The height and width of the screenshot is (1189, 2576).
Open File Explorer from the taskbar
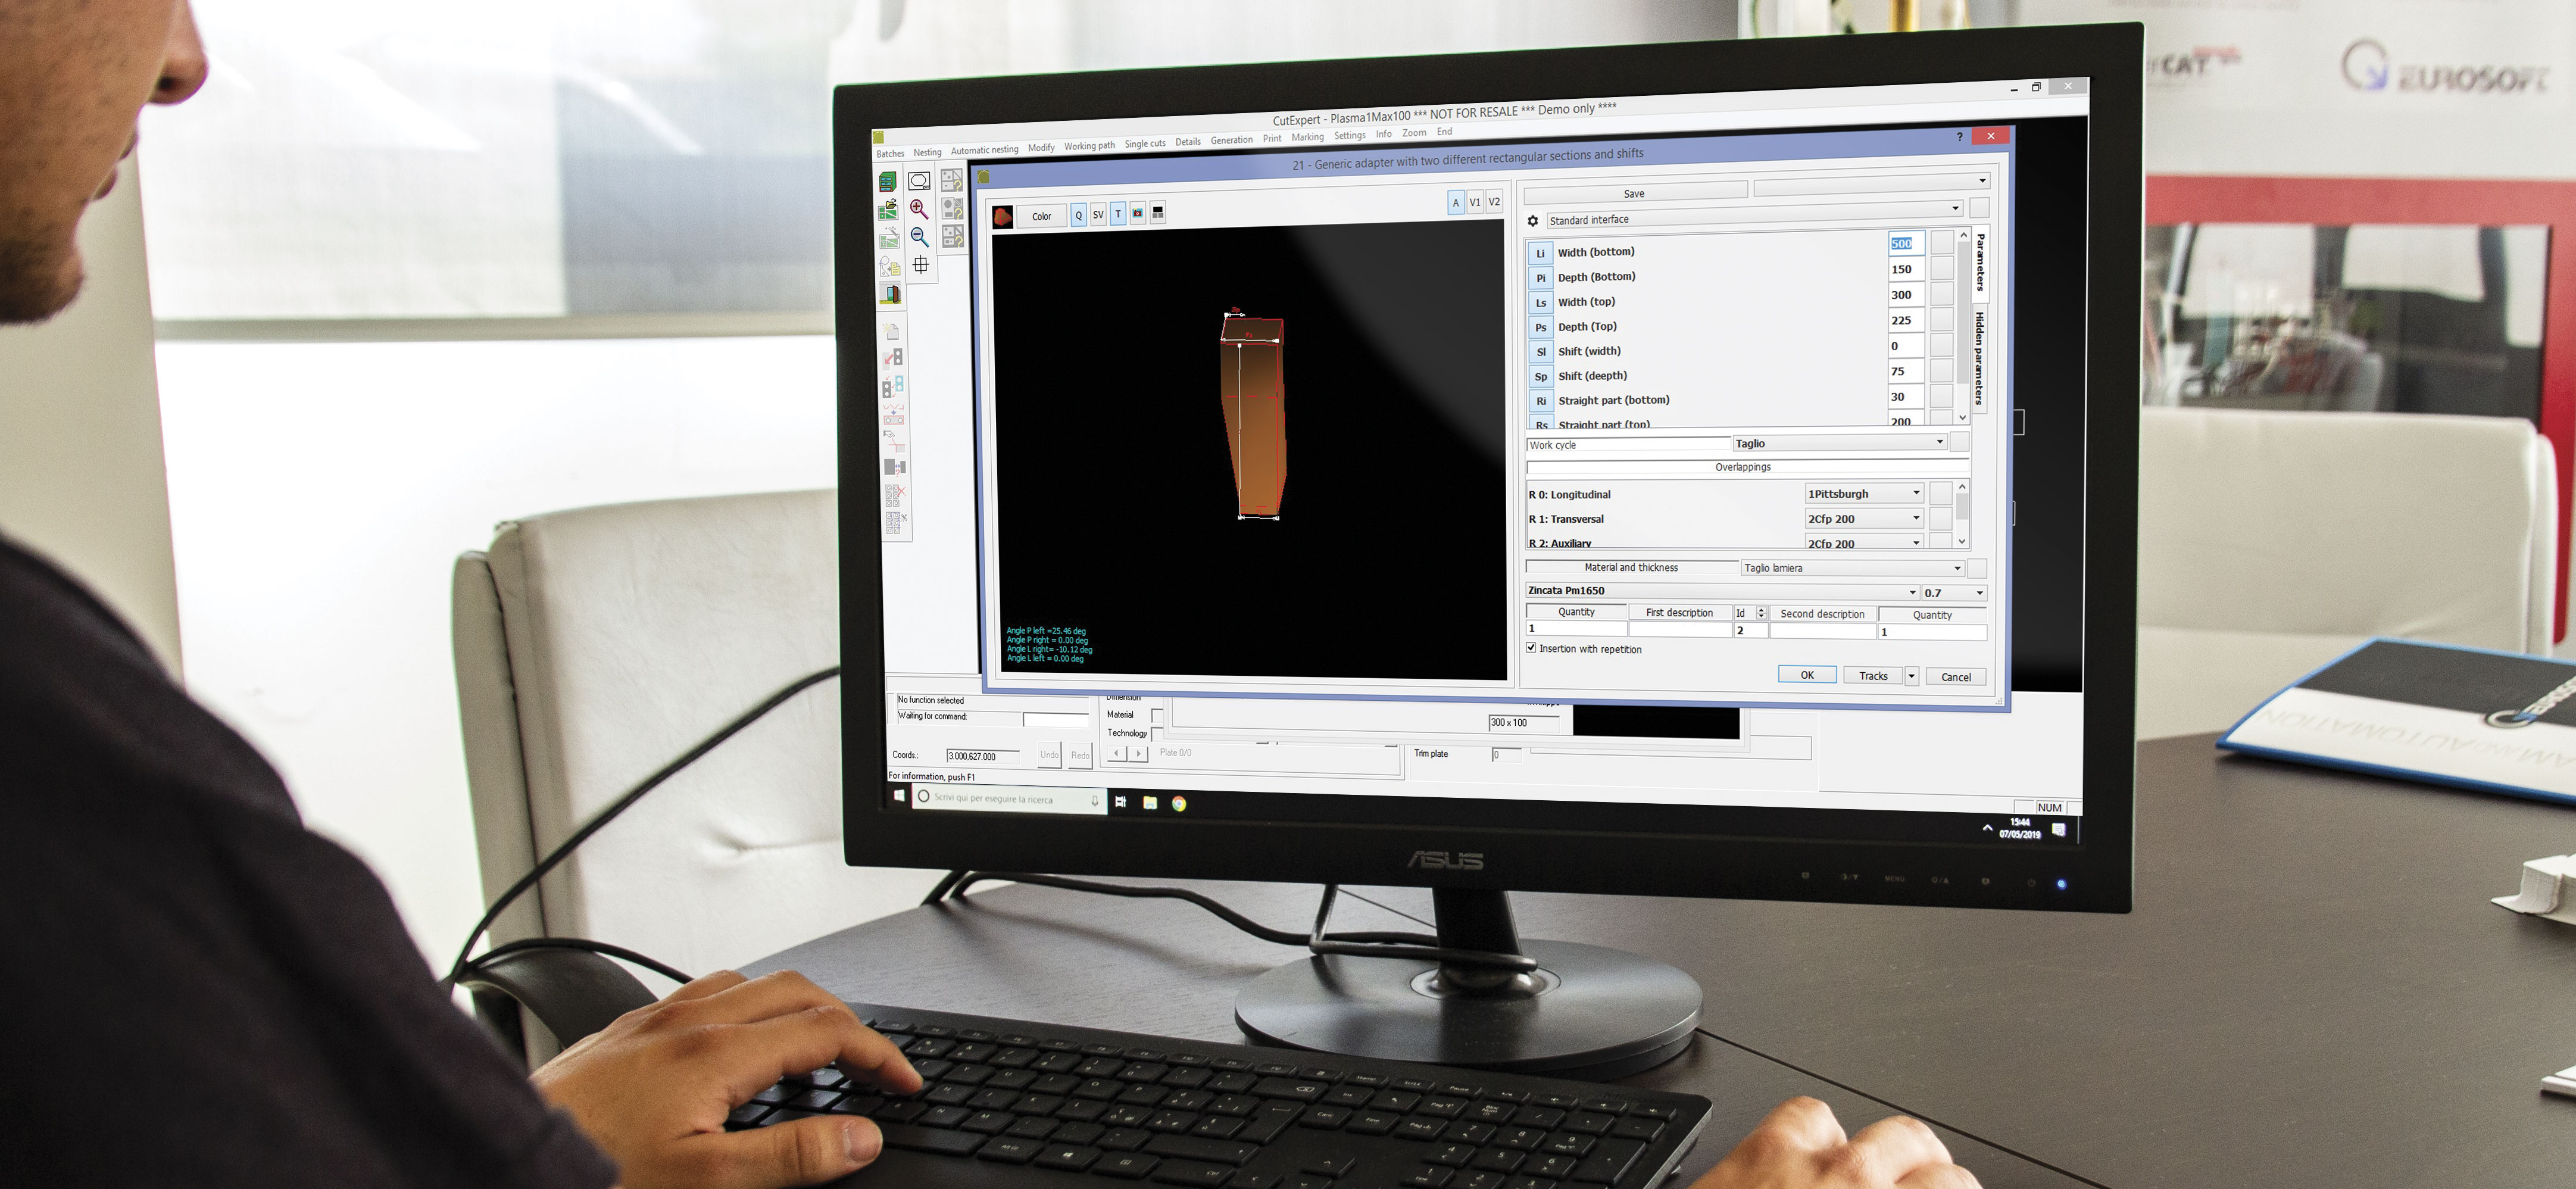(1150, 802)
